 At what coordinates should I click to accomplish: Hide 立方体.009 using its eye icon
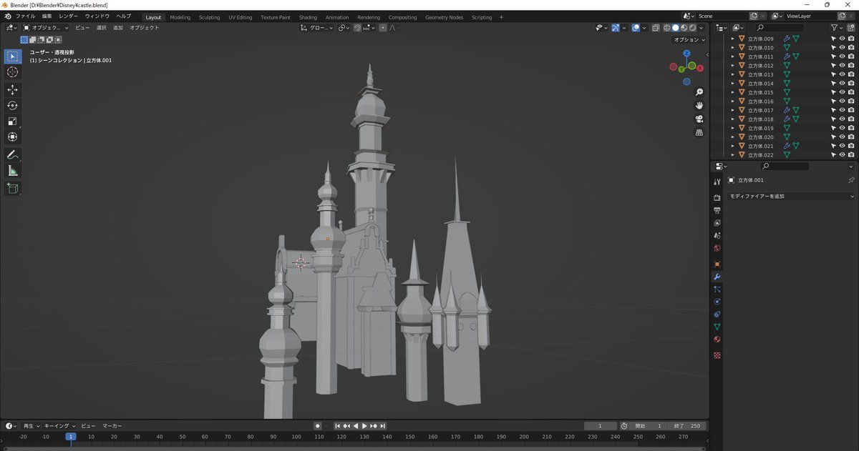pos(842,39)
